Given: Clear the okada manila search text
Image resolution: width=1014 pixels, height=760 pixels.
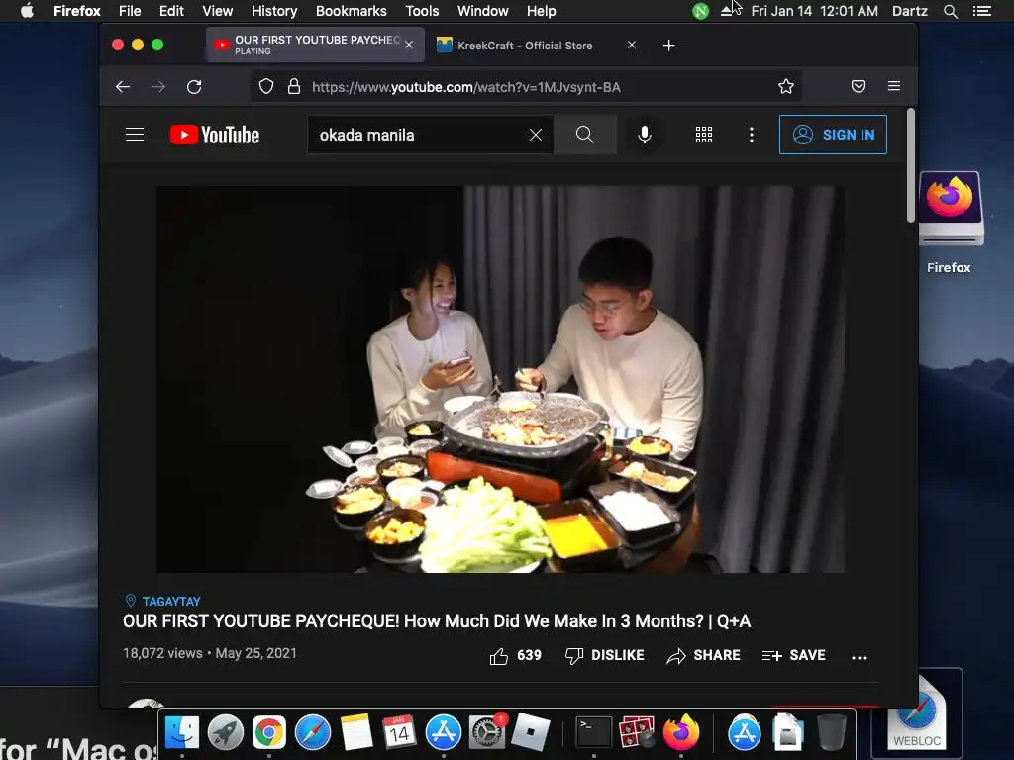Looking at the screenshot, I should point(536,135).
